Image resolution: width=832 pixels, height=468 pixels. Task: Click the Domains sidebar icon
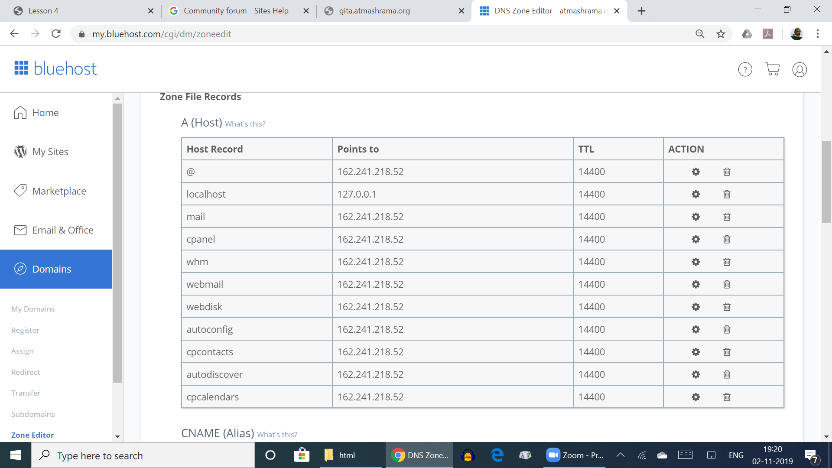point(20,269)
